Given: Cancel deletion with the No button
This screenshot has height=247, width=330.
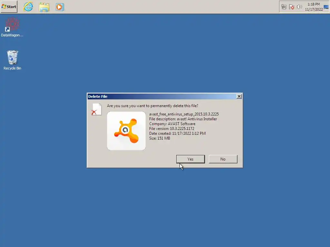Looking at the screenshot, I should (223, 159).
